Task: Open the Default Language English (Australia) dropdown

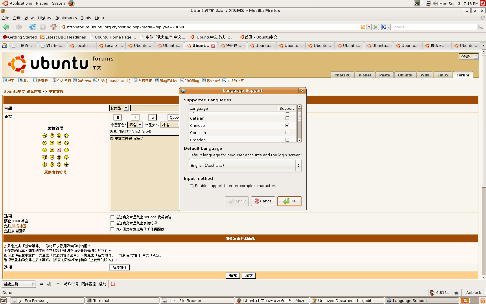Action: tap(245, 166)
